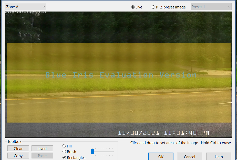The width and height of the screenshot is (237, 160).
Task: Open Help for the zone editor
Action: [219, 157]
